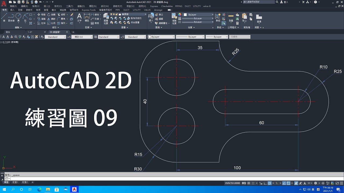344x193 pixels.
Task: Switch to the Express Tools ribbon tab
Action: click(89, 10)
